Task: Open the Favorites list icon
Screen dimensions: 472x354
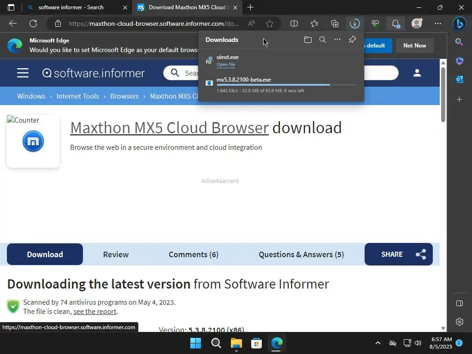Action: 314,24
